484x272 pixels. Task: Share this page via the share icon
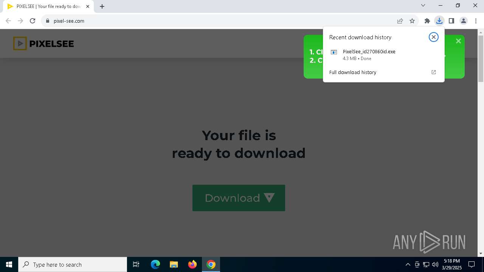point(400,21)
